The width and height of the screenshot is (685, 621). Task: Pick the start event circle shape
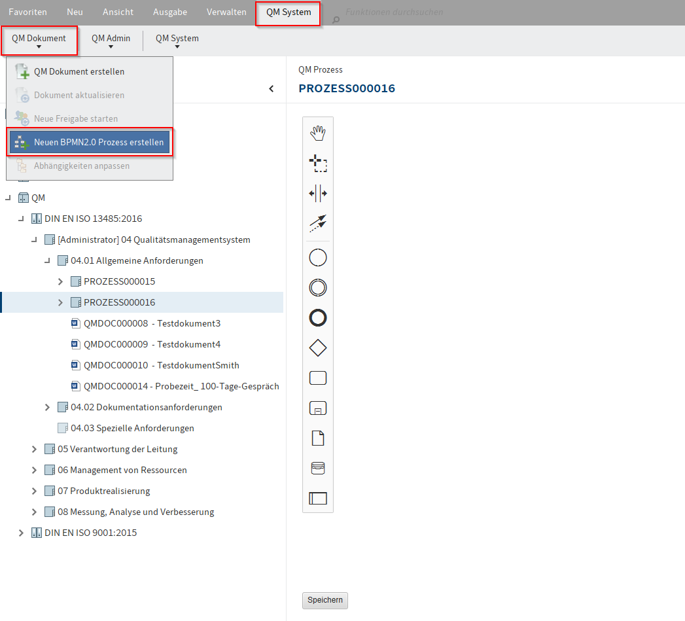pyautogui.click(x=317, y=258)
